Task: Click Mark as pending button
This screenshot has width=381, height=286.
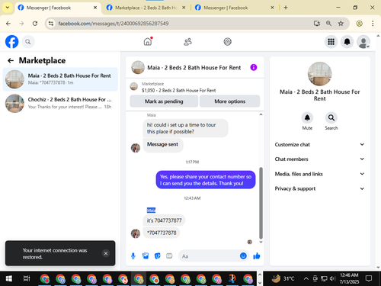Action: [x=164, y=101]
